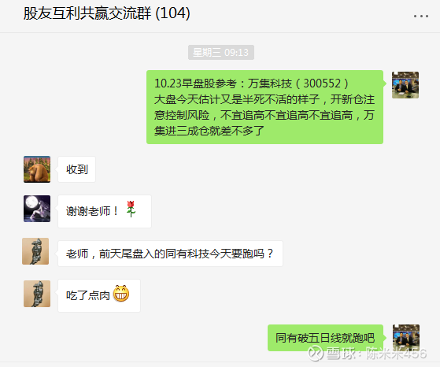Click the member count (104) in title
The height and width of the screenshot is (367, 440).
(x=173, y=13)
